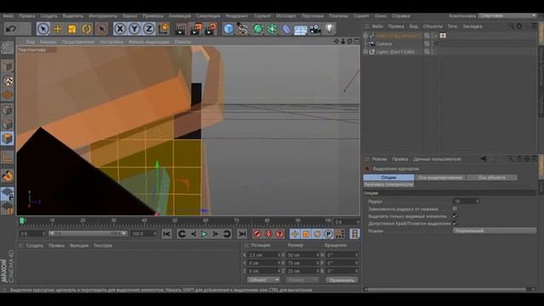Toggle the Snap magnet icon

point(8,176)
